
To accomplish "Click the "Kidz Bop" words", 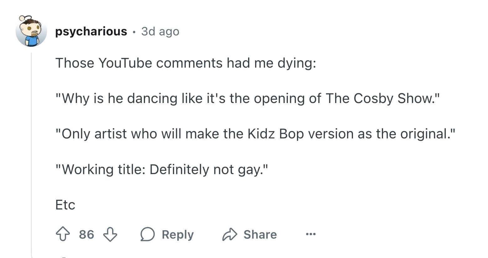I will [276, 134].
